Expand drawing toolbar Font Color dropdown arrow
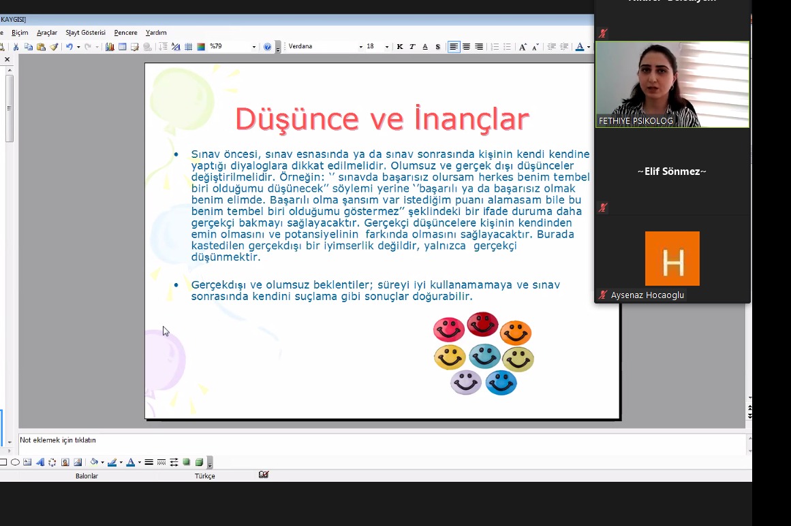 140,462
